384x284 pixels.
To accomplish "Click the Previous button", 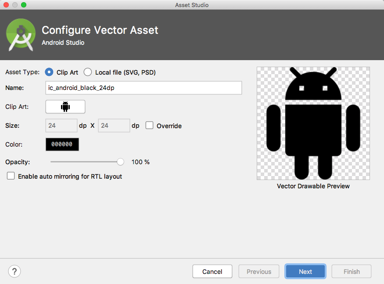I will [258, 271].
